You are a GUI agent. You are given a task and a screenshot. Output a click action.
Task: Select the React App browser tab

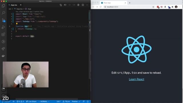[x=113, y=3]
